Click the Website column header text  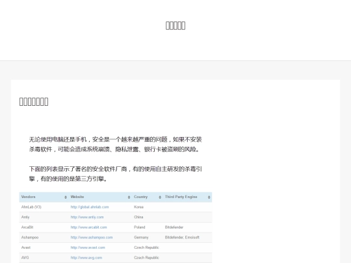[x=77, y=197]
